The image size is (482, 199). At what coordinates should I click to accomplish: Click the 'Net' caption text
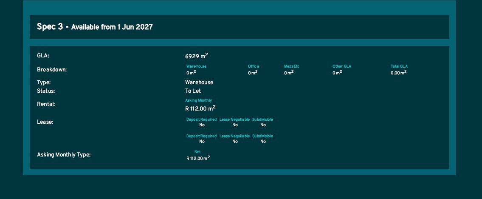tap(197, 152)
